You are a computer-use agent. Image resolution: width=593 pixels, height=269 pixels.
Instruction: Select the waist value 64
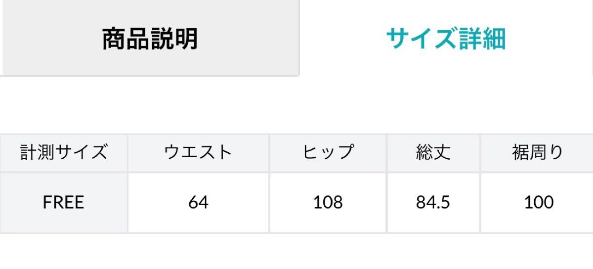pos(198,202)
